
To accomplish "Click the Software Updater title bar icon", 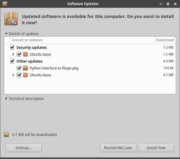I will [x=5, y=4].
